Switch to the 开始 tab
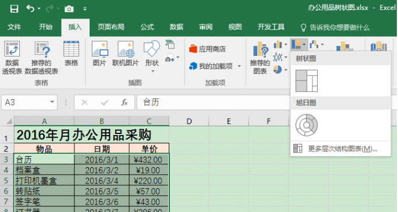398x212 pixels. (x=46, y=27)
